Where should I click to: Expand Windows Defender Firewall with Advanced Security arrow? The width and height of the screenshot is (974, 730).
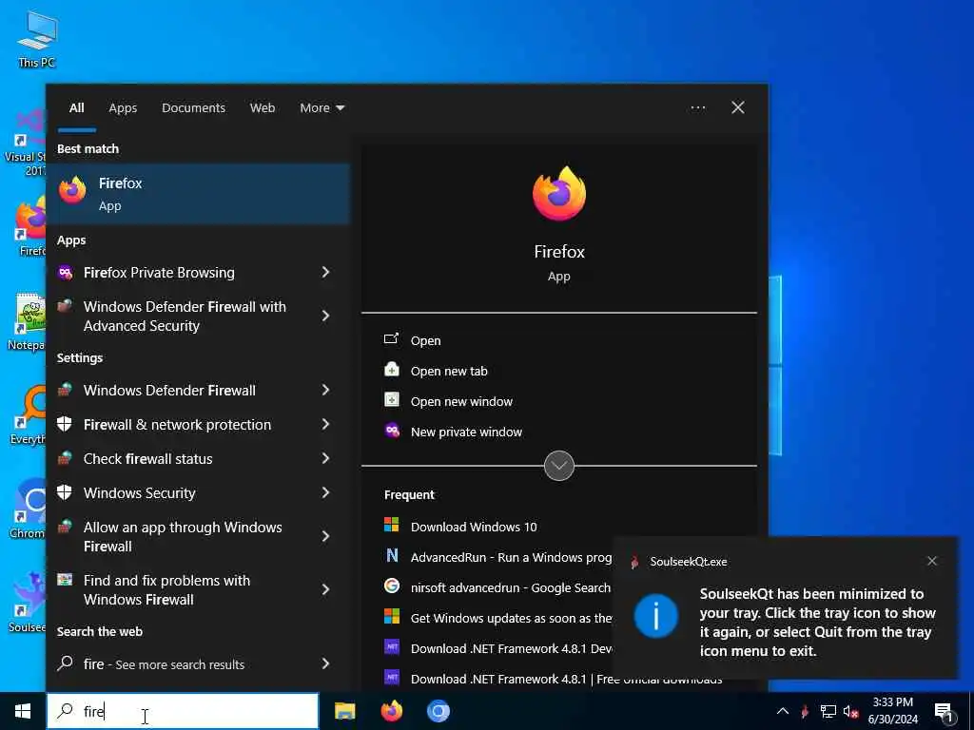[325, 316]
